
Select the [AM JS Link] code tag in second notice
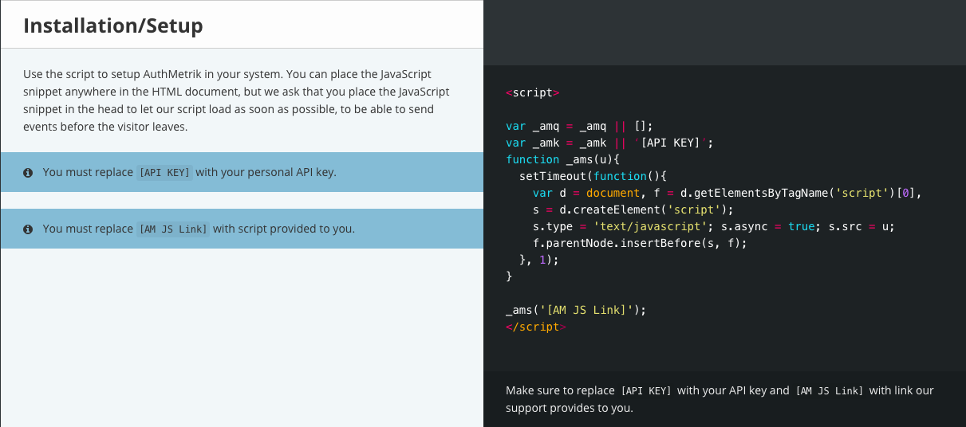coord(173,229)
